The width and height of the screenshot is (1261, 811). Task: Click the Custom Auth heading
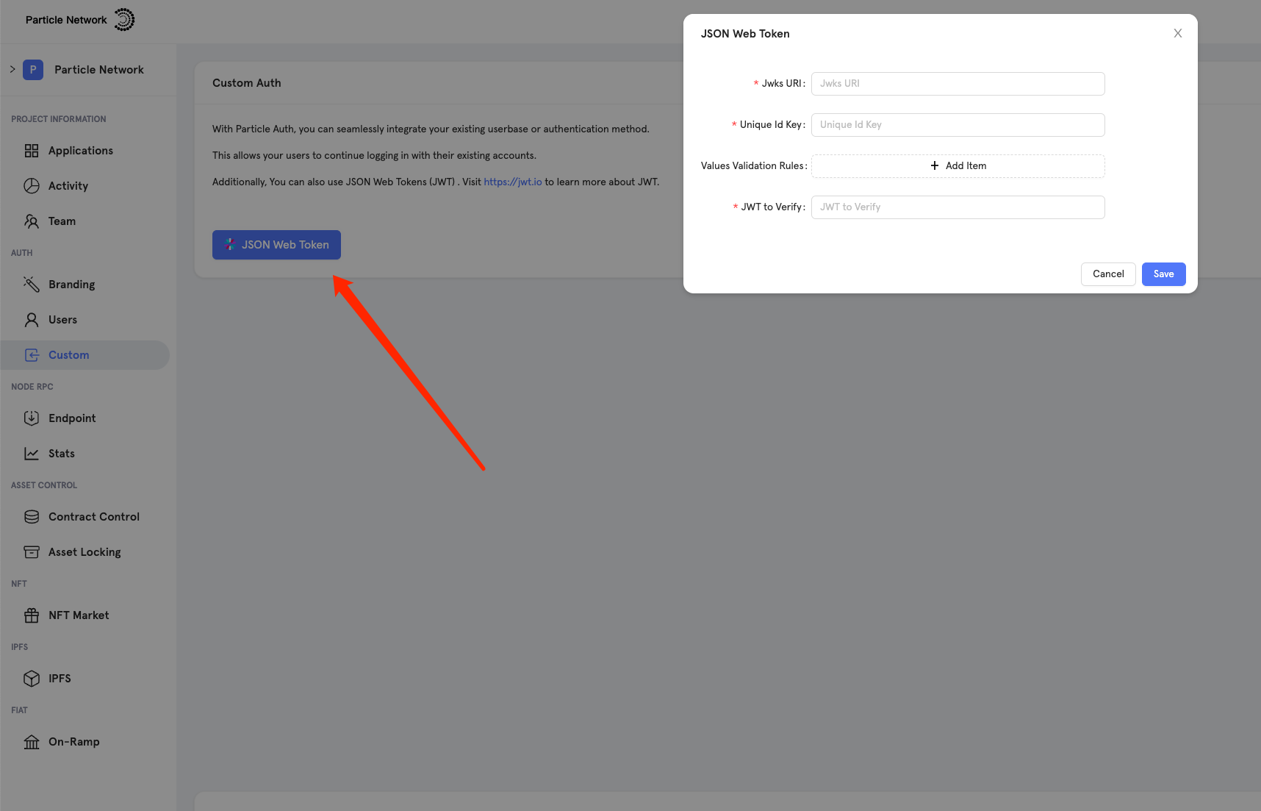247,83
